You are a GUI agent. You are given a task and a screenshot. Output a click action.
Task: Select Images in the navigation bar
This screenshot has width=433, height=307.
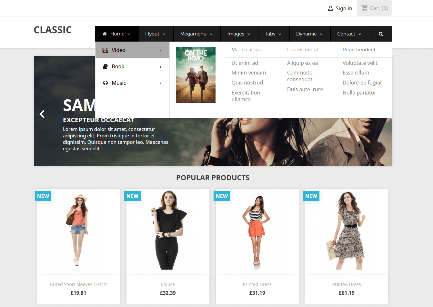point(236,34)
